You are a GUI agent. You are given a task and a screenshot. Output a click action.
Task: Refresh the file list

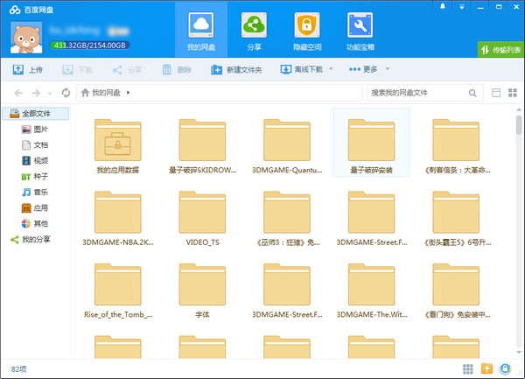[66, 93]
